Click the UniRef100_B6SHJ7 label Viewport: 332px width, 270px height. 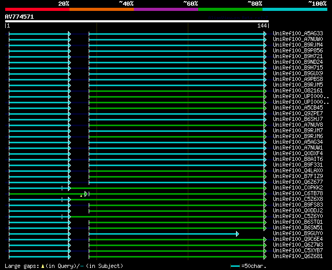298,119
